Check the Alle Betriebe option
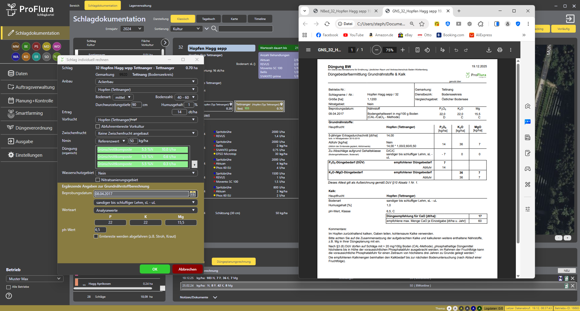The width and height of the screenshot is (580, 311). pos(8,287)
